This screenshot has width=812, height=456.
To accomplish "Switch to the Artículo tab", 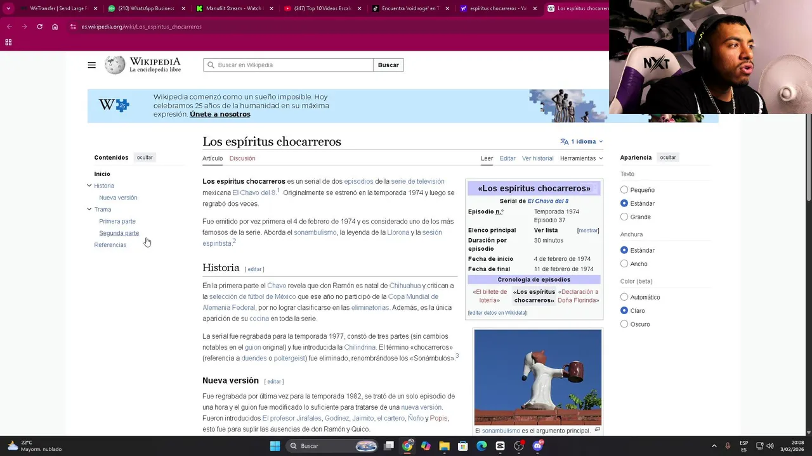I will 213,158.
